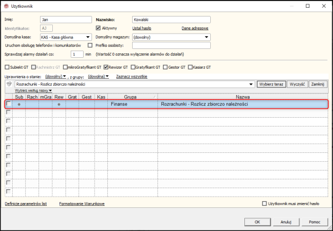The width and height of the screenshot is (333, 231).
Task: Click the Grat column header
Action: [x=72, y=97]
